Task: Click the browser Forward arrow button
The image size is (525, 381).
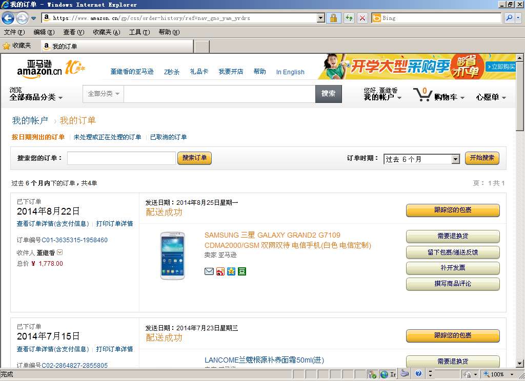Action: pos(22,18)
